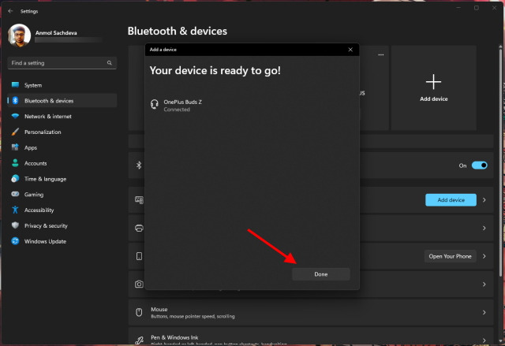
Task: Minimize the Settings window
Action: click(458, 8)
